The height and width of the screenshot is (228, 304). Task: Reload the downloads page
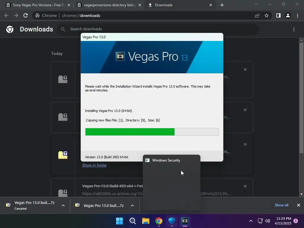tap(26, 15)
